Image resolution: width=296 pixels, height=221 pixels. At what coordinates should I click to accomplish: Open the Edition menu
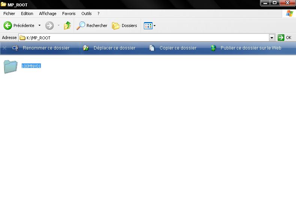(x=27, y=14)
